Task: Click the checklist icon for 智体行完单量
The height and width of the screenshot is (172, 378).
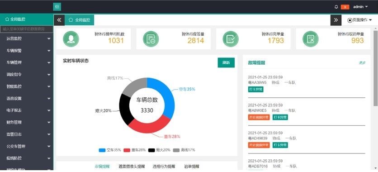Action: pyautogui.click(x=231, y=39)
